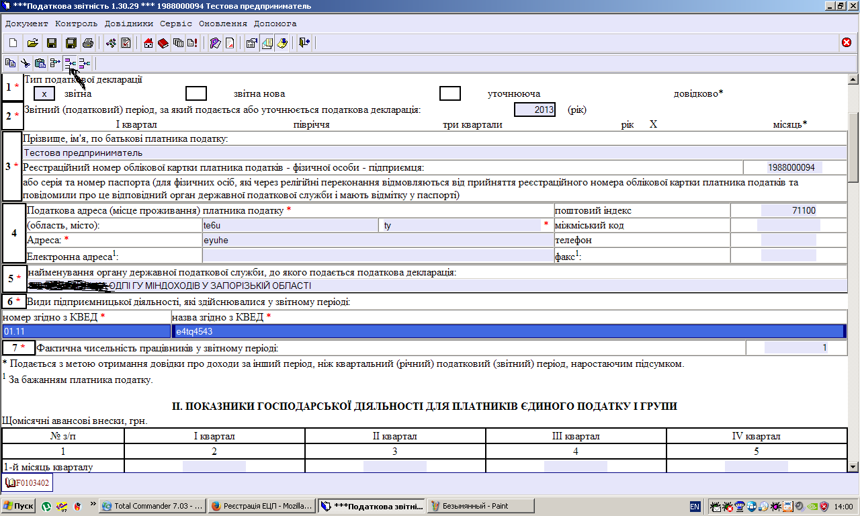The height and width of the screenshot is (516, 860).
Task: Click the Print icon in toolbar
Action: pos(87,43)
